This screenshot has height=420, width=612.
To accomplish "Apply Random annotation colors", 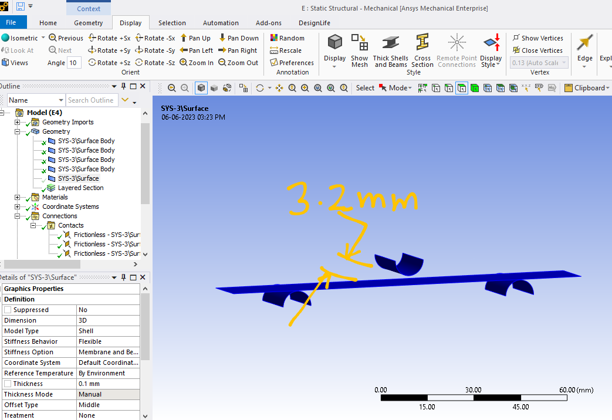I will pyautogui.click(x=287, y=38).
